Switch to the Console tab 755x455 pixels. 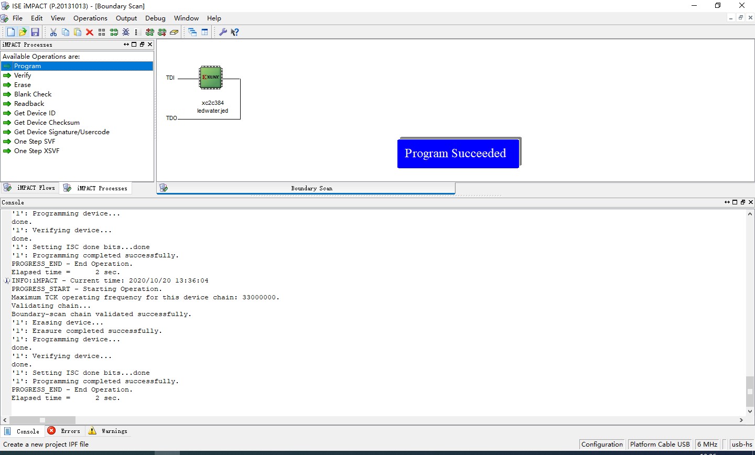pos(22,431)
